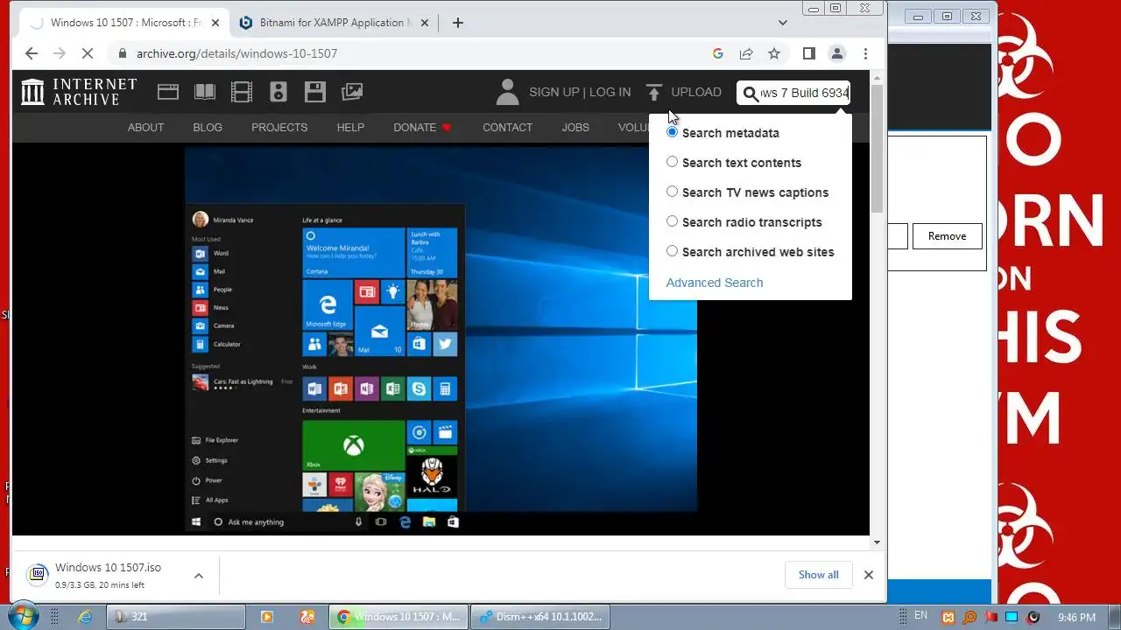Viewport: 1121px width, 630px height.
Task: Open the Texts book icon
Action: click(x=205, y=92)
